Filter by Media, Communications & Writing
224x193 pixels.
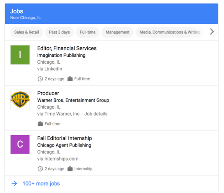170,32
